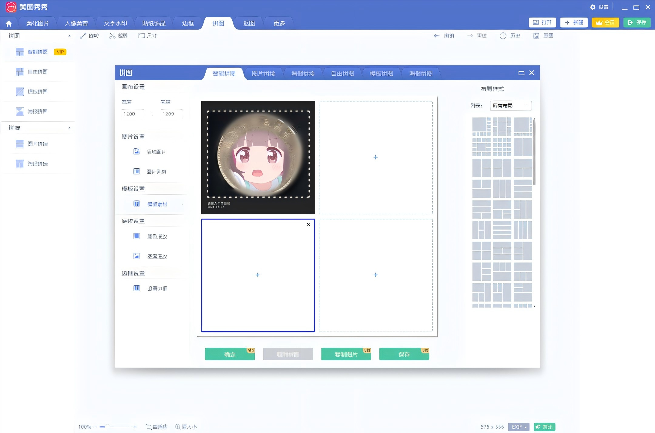This screenshot has height=433, width=655.
Task: Click 添加图片 to add a picture
Action: pos(150,152)
